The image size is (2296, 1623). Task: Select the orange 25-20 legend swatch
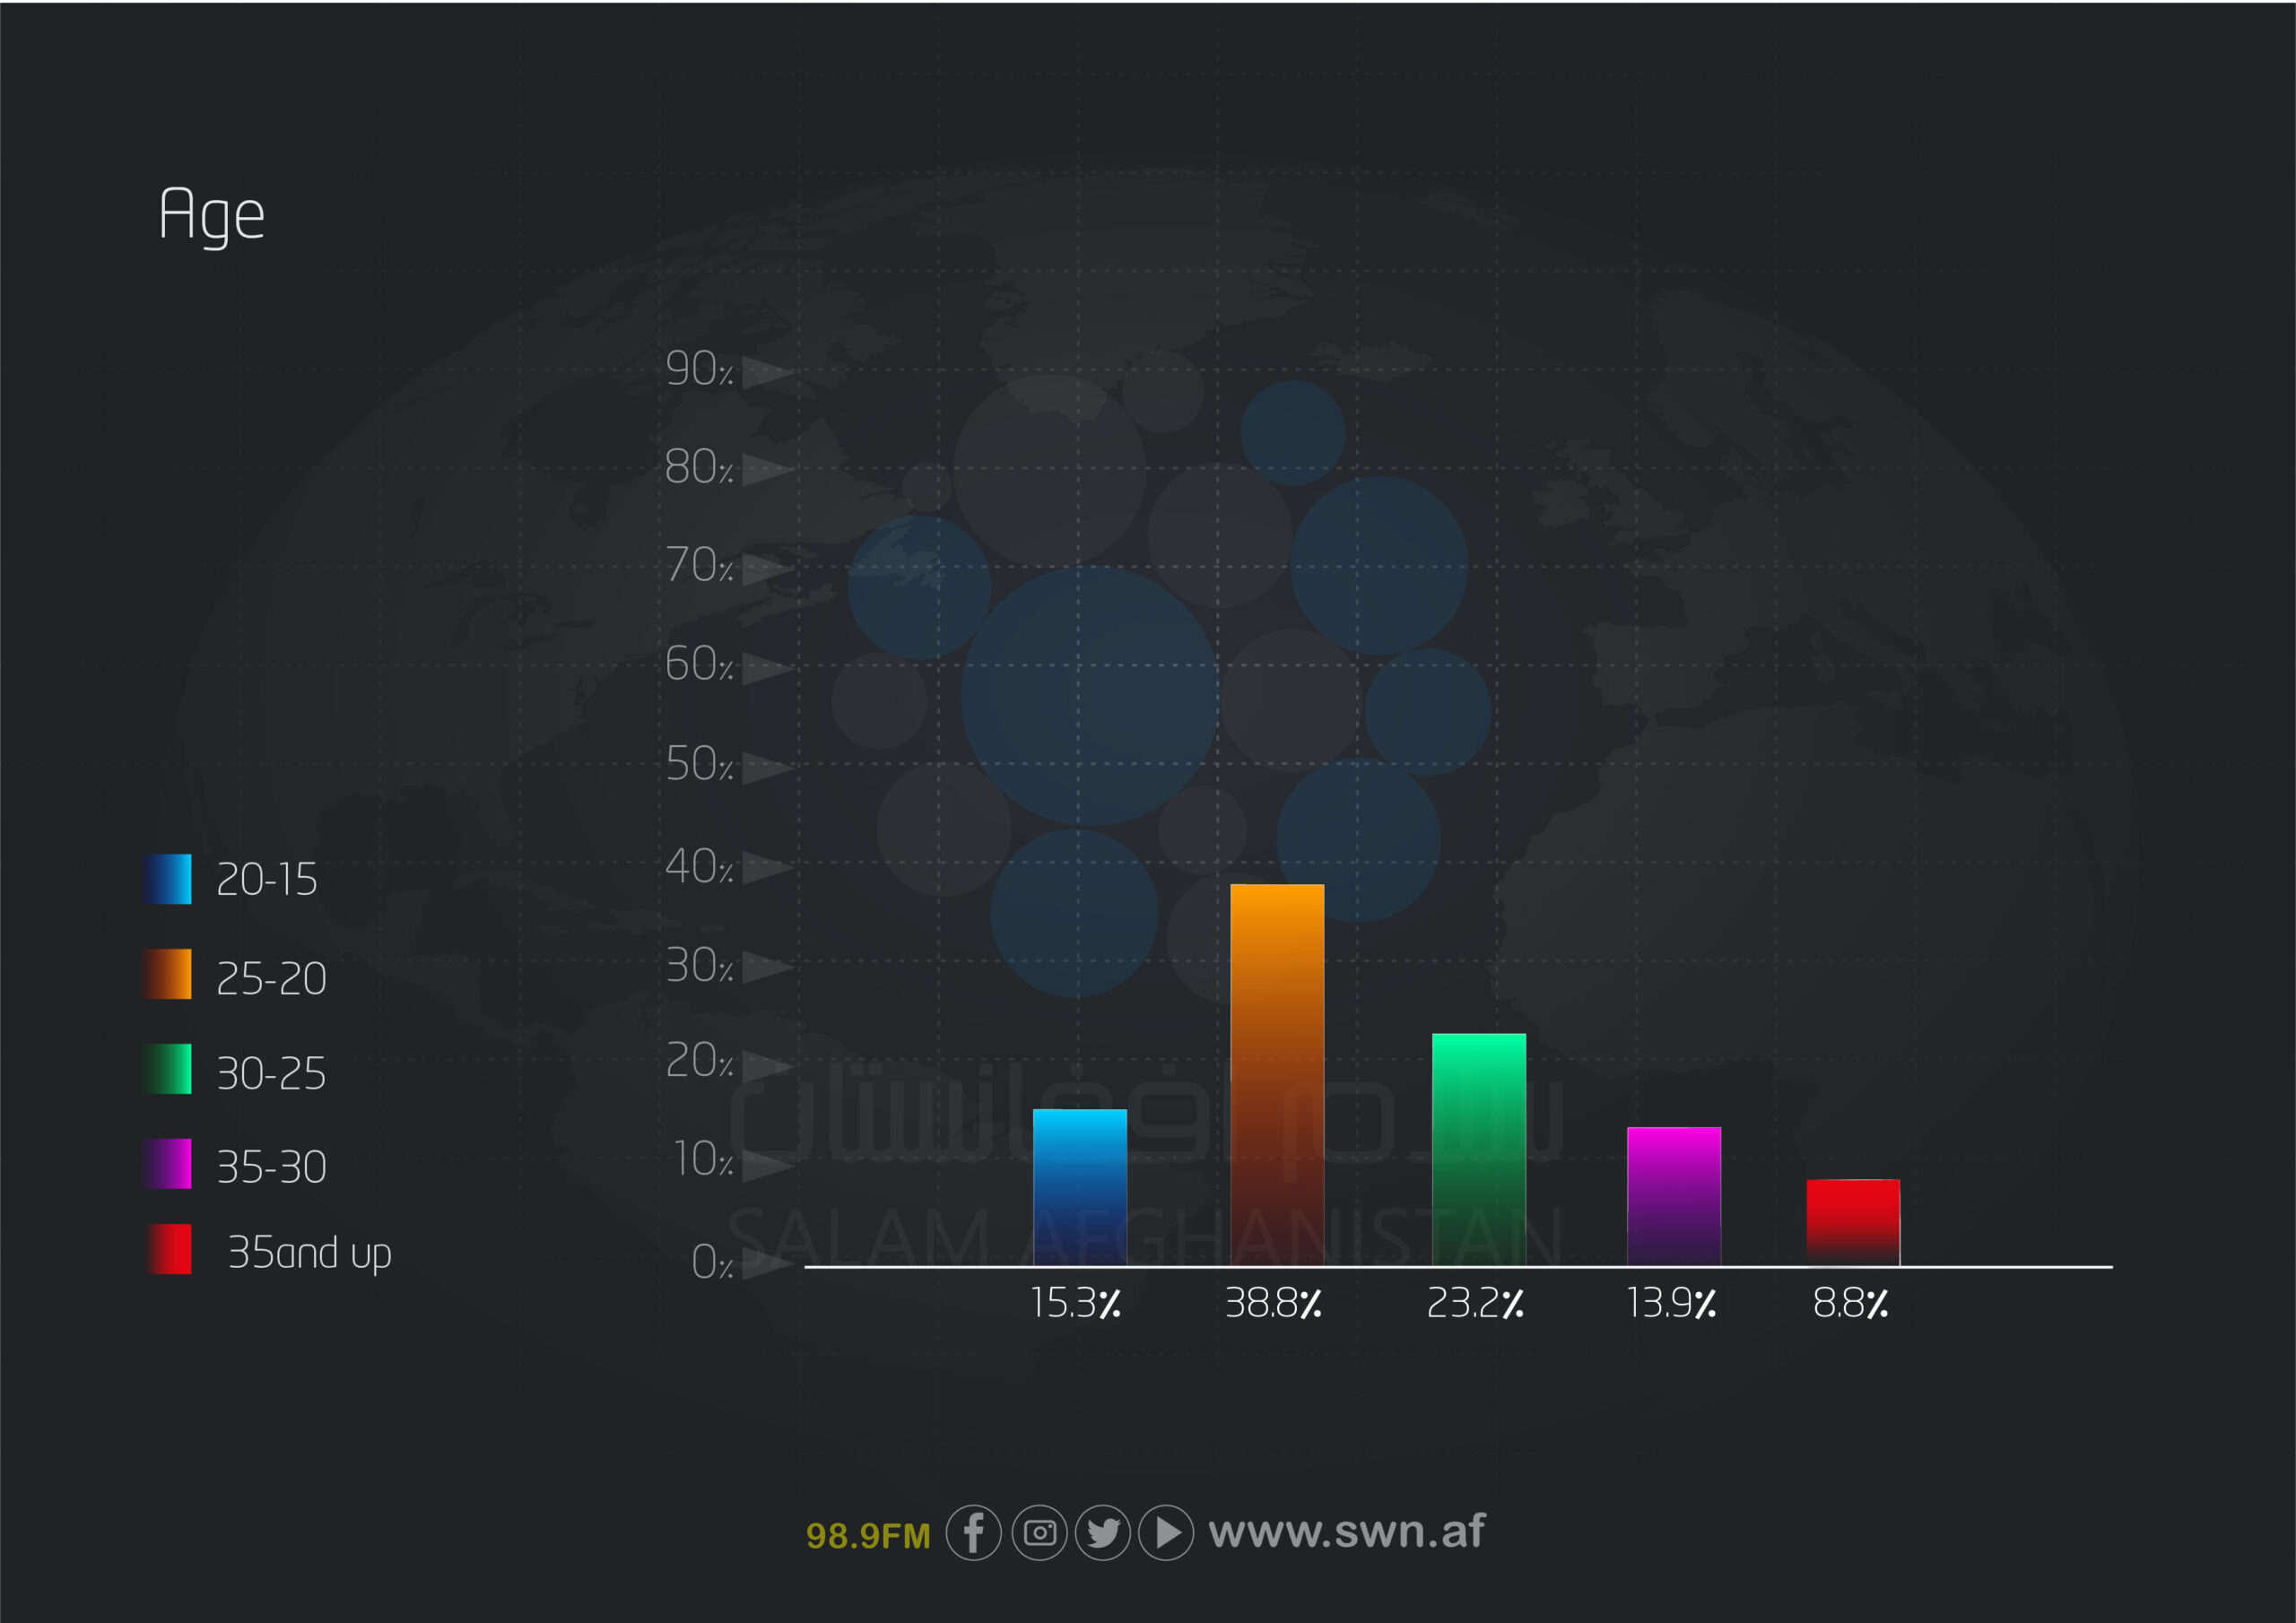click(x=168, y=974)
